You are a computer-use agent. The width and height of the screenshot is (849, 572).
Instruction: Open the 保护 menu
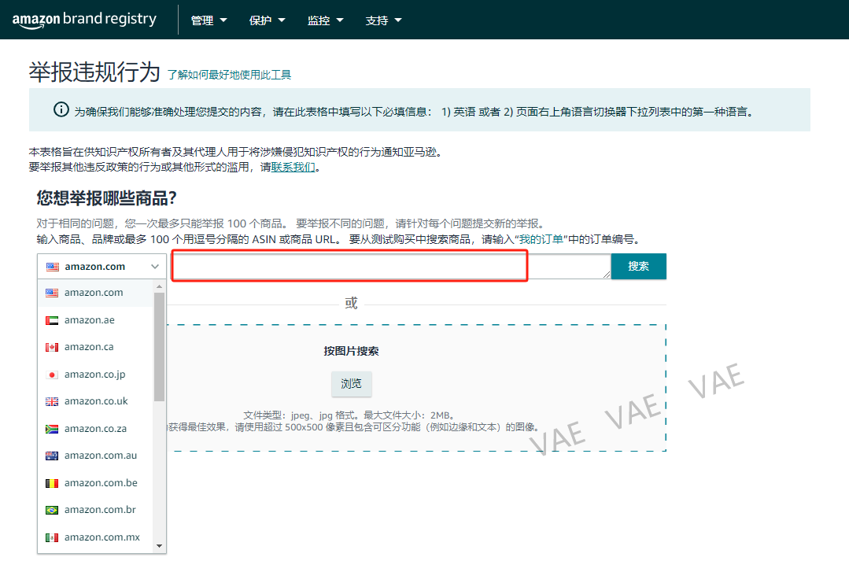tap(267, 20)
